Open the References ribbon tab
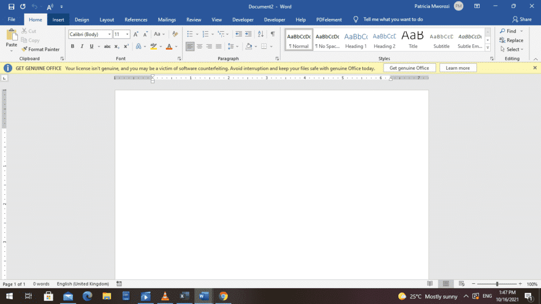 coord(136,20)
